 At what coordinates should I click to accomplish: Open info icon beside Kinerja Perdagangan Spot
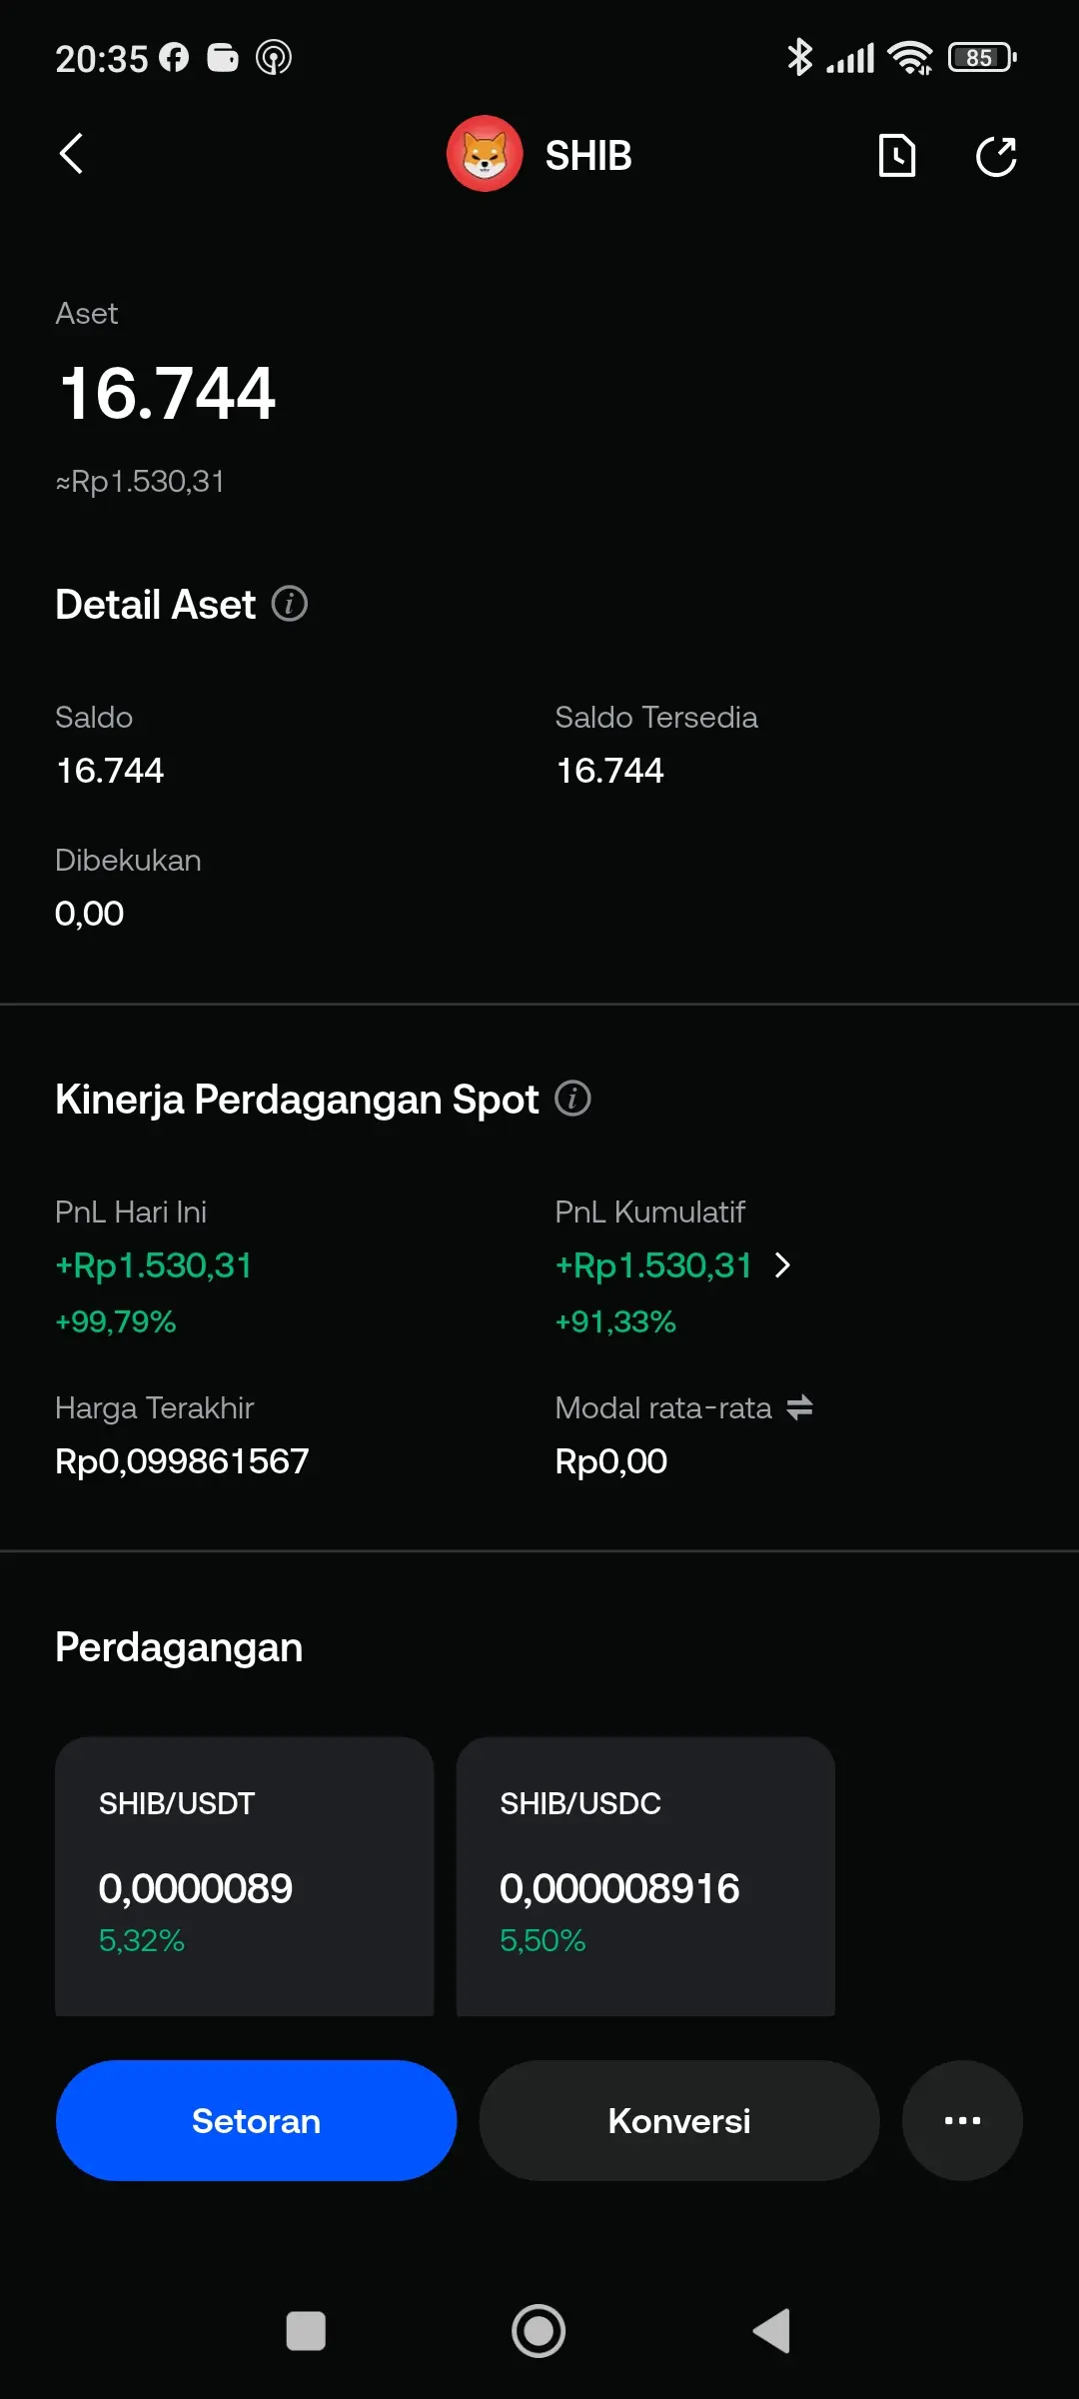click(x=572, y=1098)
